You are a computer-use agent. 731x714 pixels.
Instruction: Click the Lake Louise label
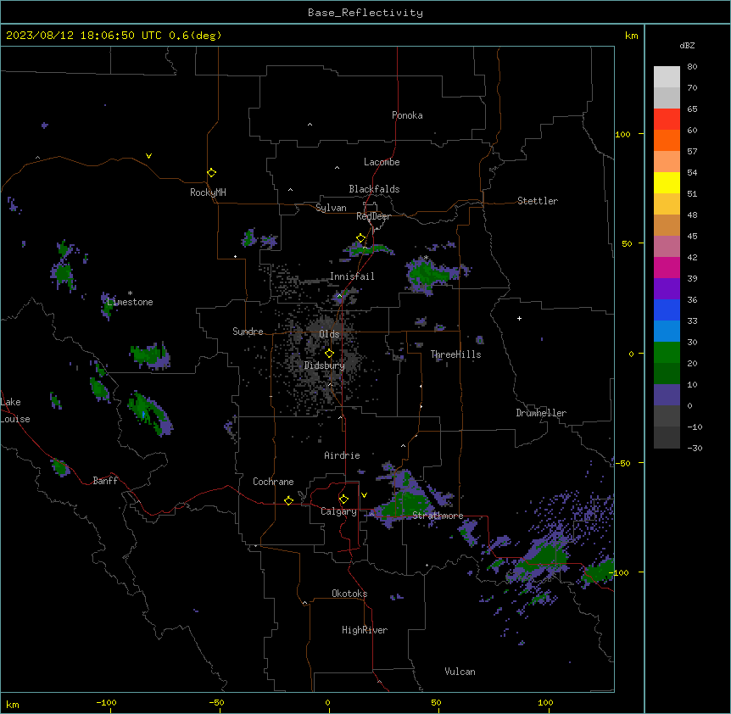click(x=15, y=410)
